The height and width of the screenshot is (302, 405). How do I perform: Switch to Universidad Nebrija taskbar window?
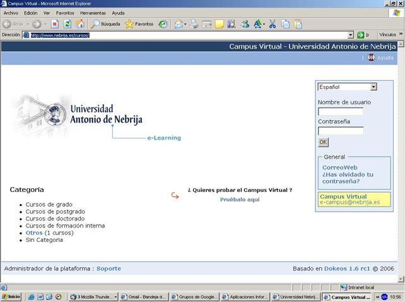pyautogui.click(x=296, y=297)
